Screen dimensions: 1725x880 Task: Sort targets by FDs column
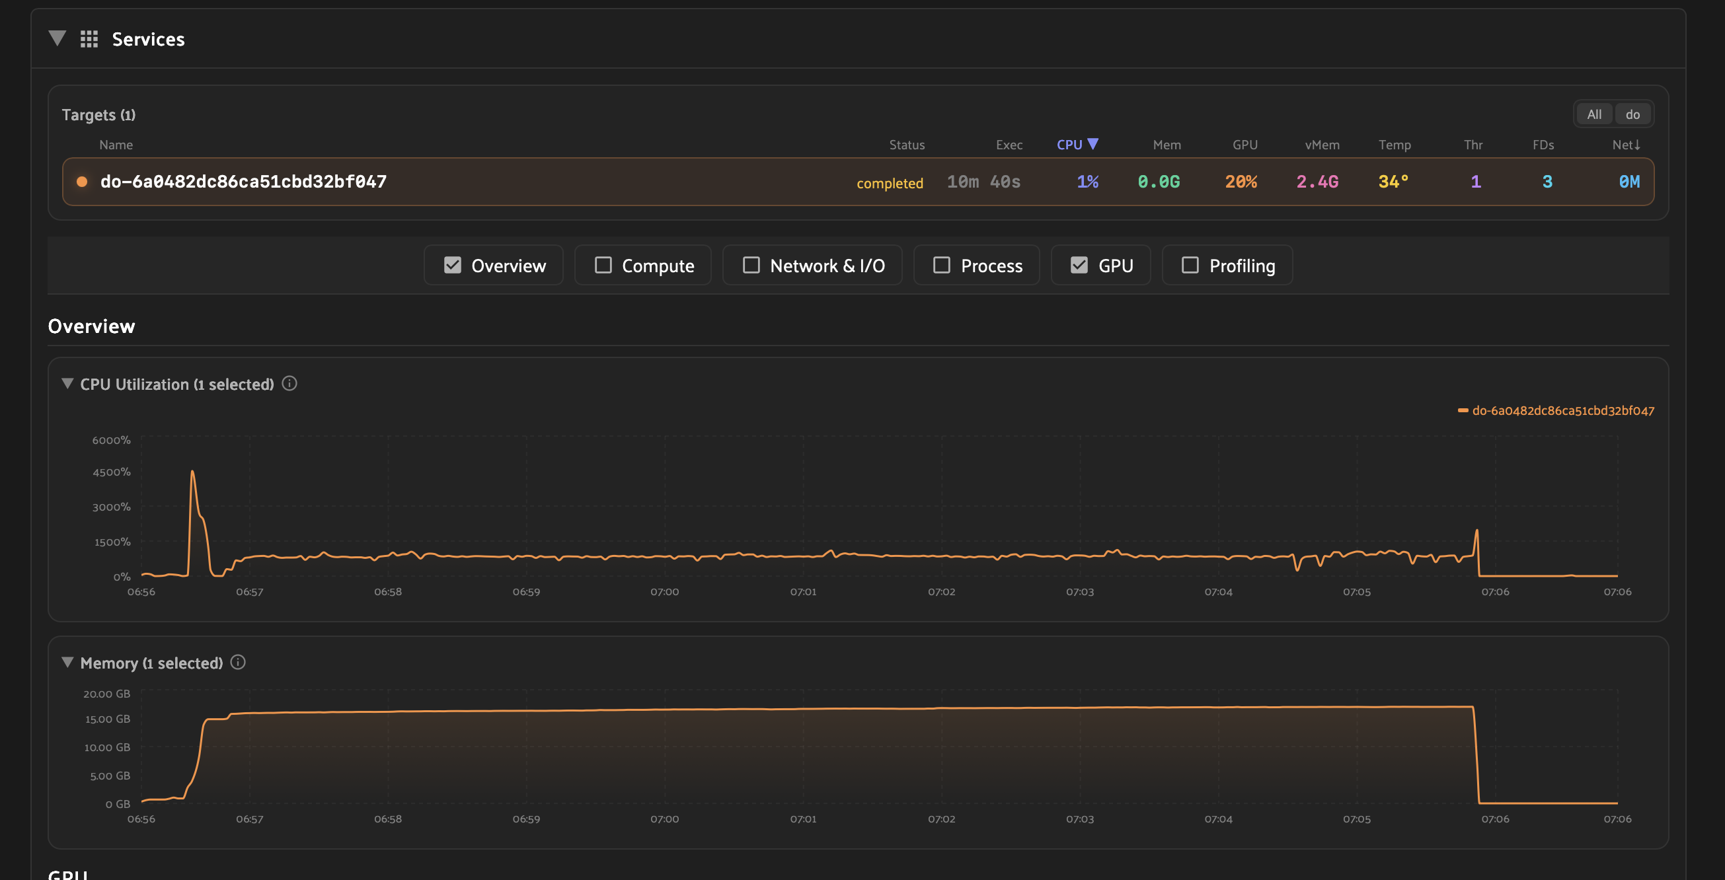point(1543,145)
